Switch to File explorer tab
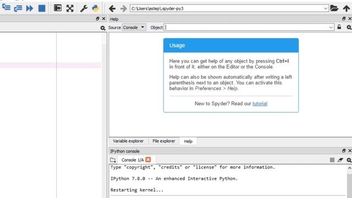 click(164, 141)
